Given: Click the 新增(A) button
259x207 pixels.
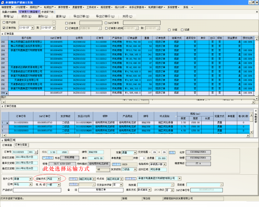Looking at the screenshot, I should tap(9, 16).
